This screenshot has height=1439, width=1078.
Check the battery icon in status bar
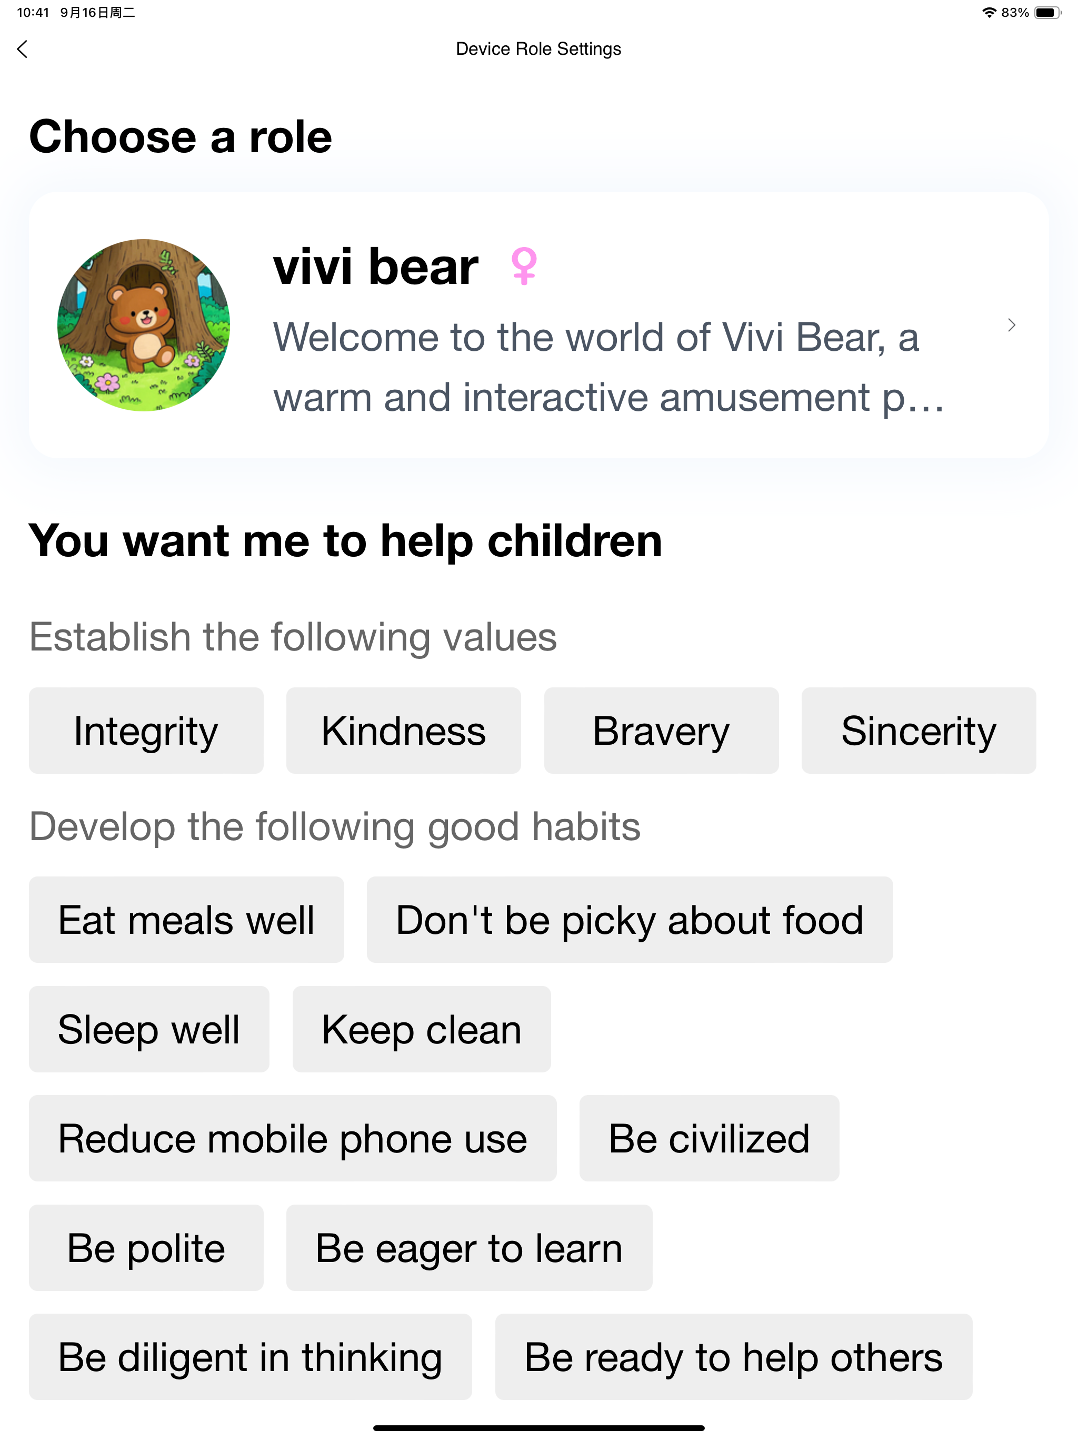[x=1047, y=12]
